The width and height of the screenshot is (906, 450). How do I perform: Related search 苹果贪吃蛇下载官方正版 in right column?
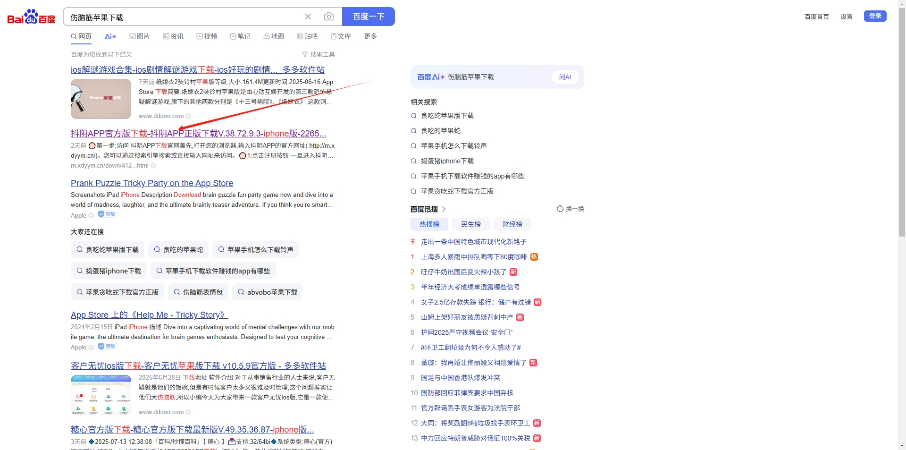point(457,191)
